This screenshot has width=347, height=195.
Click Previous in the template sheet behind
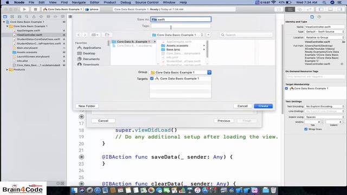(x=224, y=121)
